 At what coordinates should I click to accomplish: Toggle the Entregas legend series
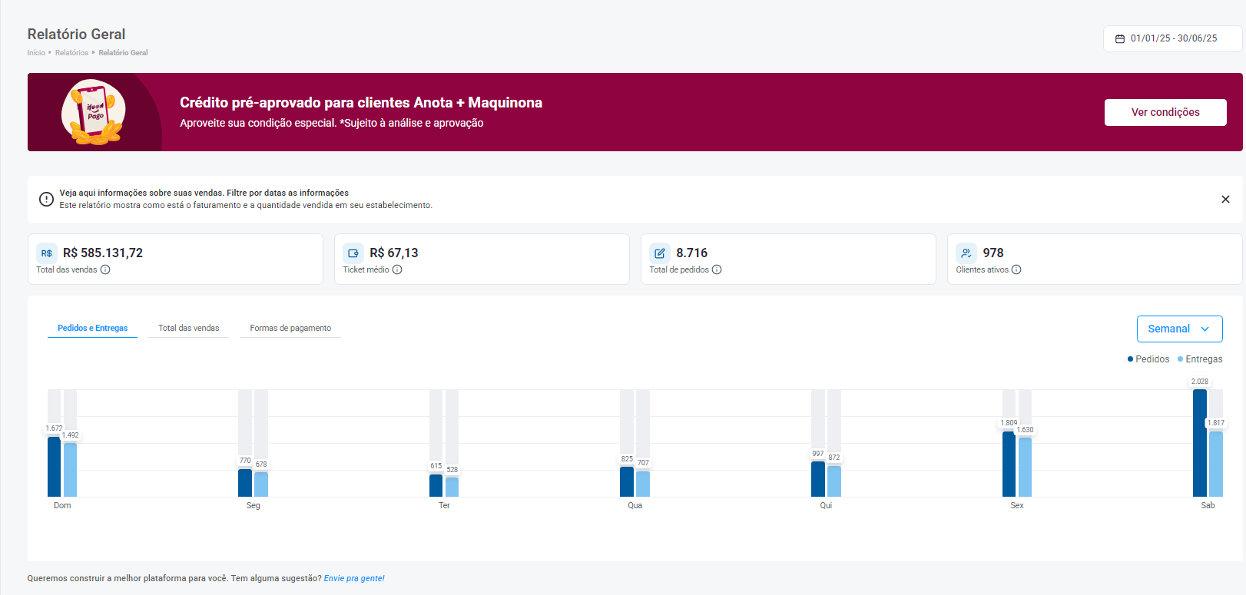[x=1200, y=359]
